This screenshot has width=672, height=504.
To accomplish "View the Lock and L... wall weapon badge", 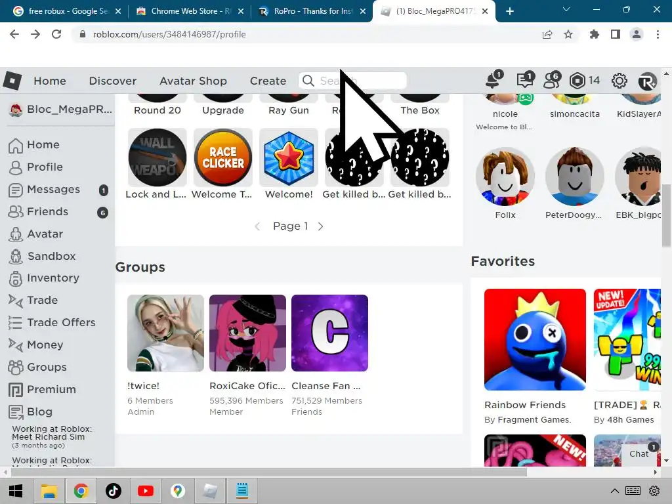I will [x=157, y=157].
